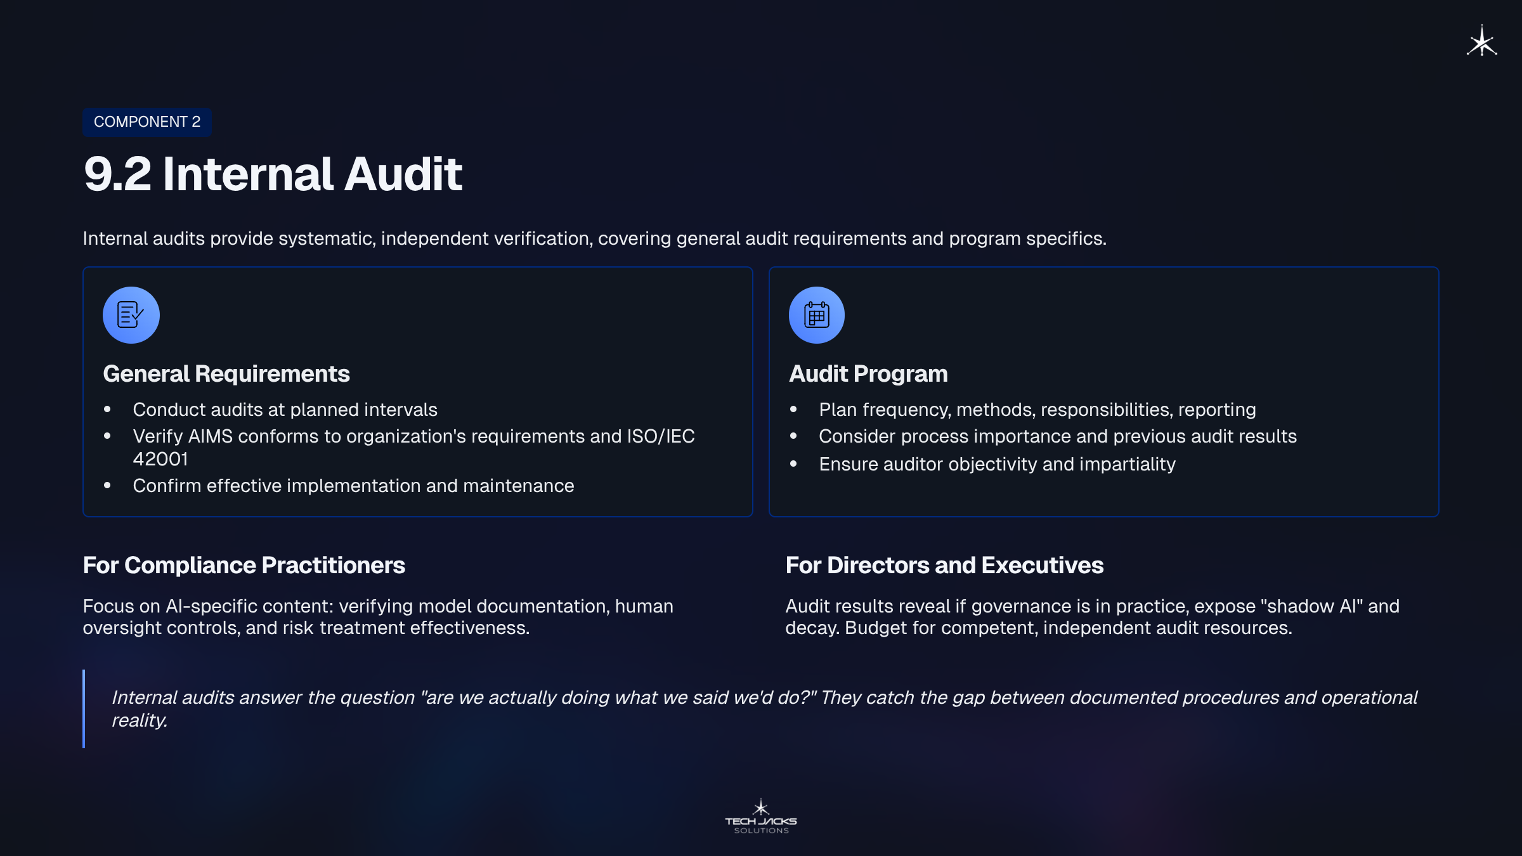The width and height of the screenshot is (1522, 856).
Task: Select the Audit Program heading
Action: (868, 373)
